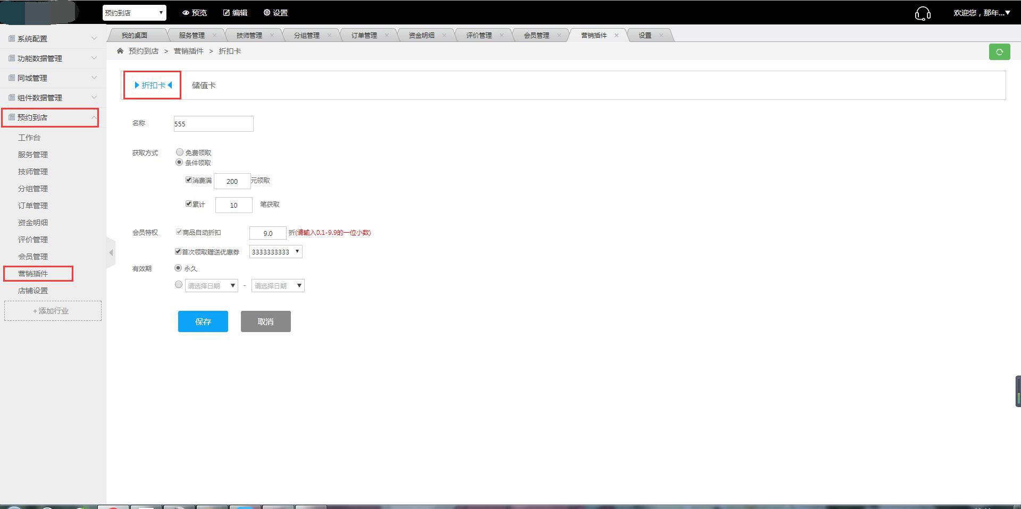
Task: Click the gray 取消 button
Action: [266, 321]
